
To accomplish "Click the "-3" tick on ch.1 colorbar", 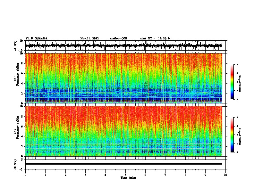I will click(236, 65).
